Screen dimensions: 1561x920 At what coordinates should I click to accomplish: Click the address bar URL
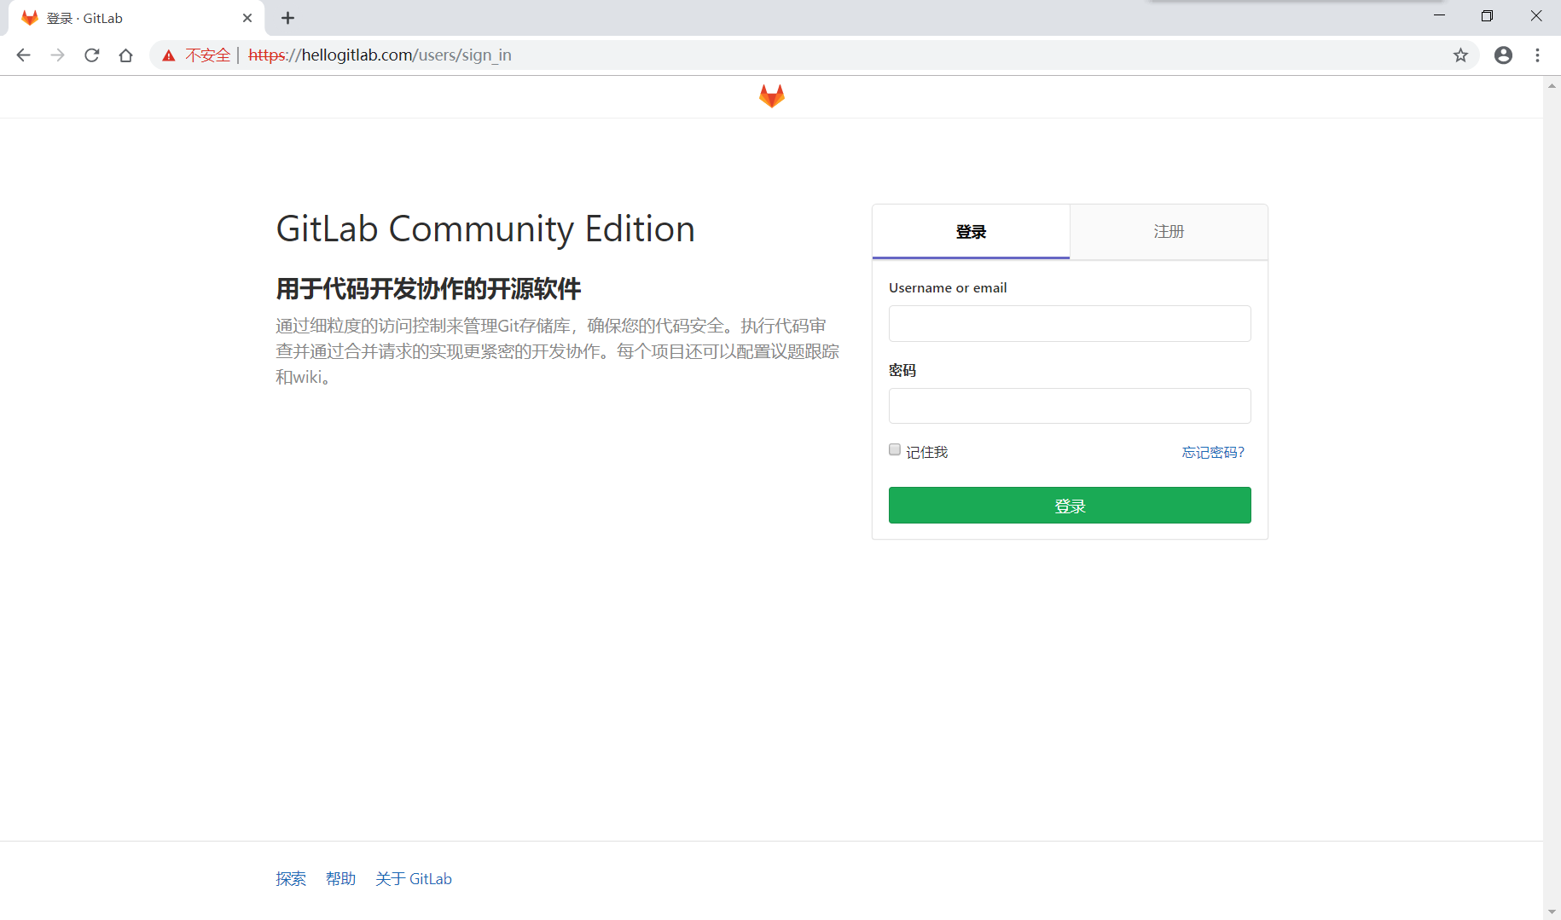click(x=380, y=55)
